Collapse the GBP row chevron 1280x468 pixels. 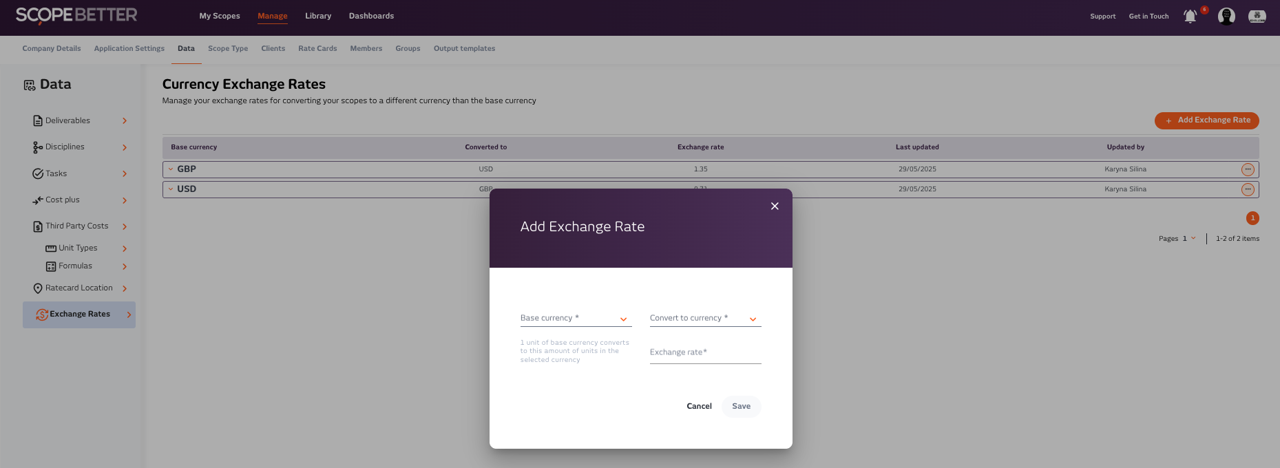click(171, 169)
